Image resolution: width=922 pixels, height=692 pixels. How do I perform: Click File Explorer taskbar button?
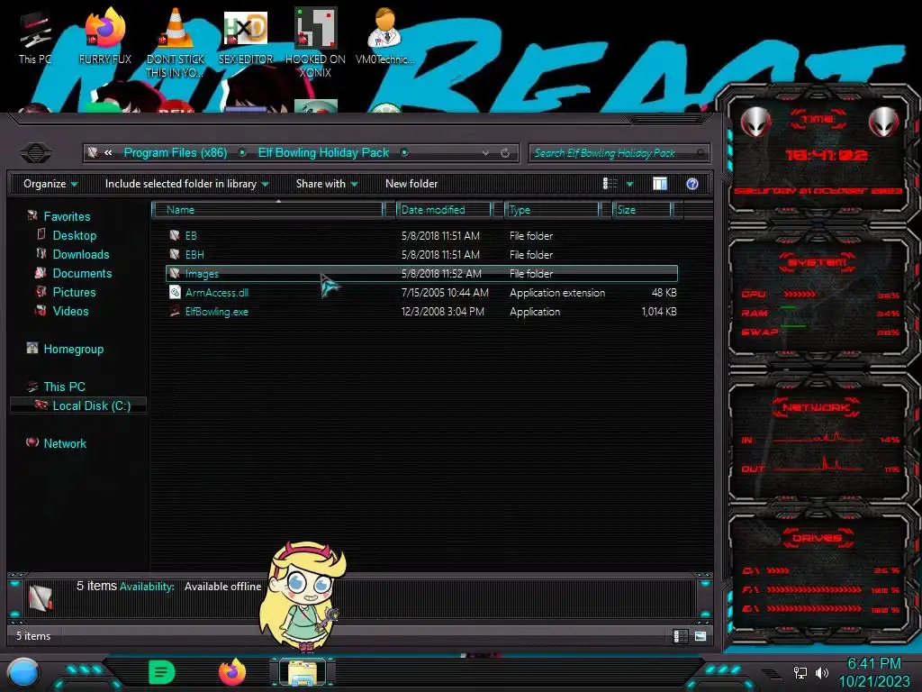(303, 672)
